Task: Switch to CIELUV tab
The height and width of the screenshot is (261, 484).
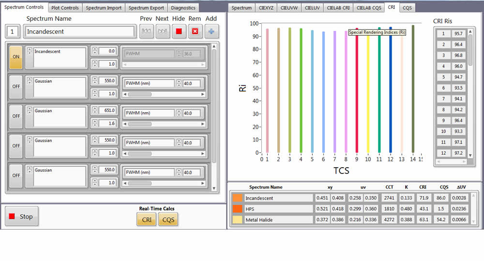Action: pyautogui.click(x=312, y=8)
